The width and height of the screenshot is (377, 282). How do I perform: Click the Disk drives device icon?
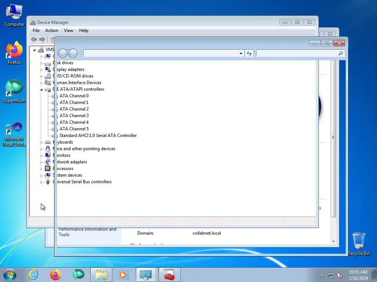[x=48, y=63]
